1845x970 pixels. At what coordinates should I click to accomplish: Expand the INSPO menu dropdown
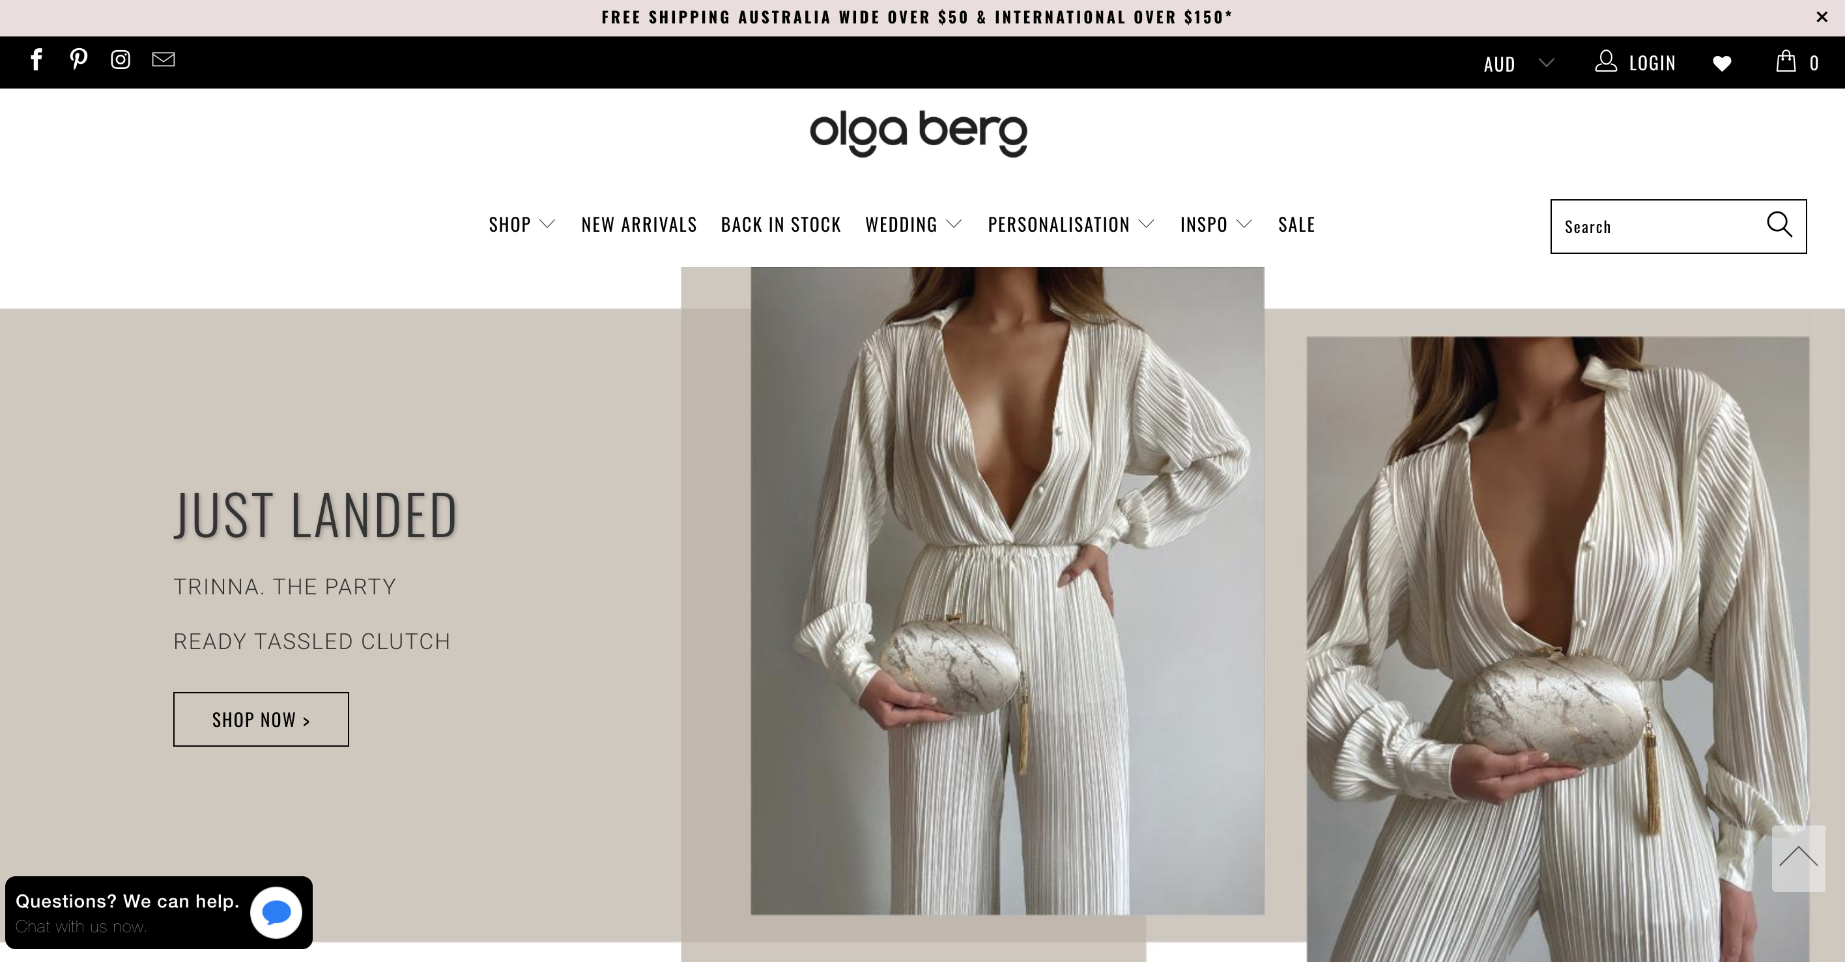1216,224
